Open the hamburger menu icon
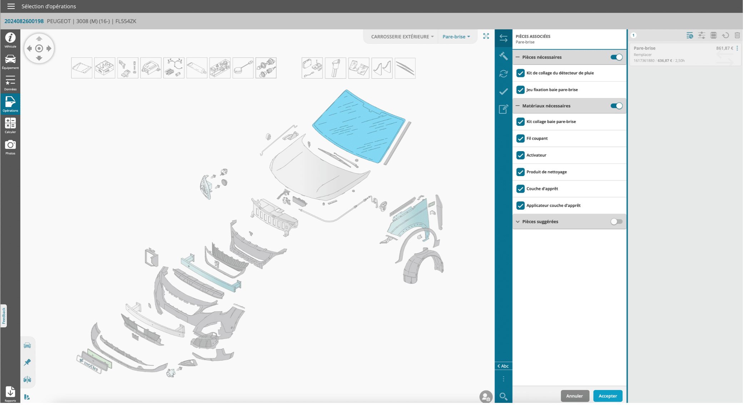 click(x=11, y=6)
